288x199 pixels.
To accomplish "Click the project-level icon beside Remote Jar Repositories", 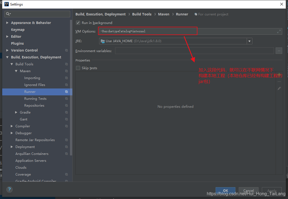I will pyautogui.click(x=66, y=140).
